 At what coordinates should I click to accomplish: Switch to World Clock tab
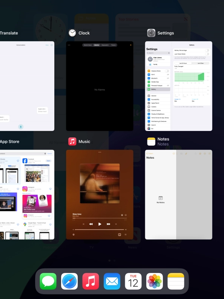(87, 45)
